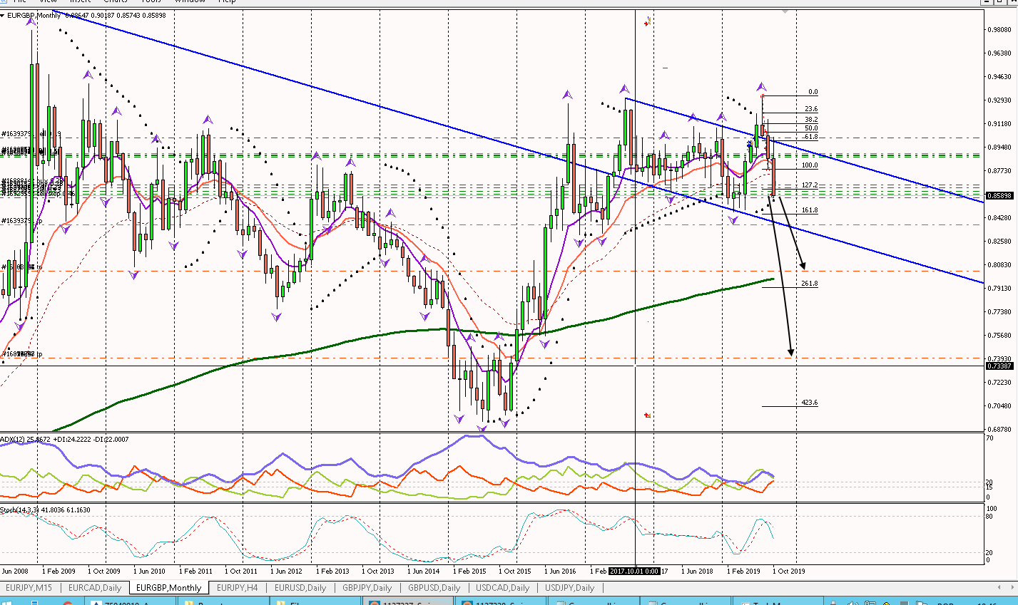The image size is (1018, 605).
Task: Click the 0.70480 price axis label
Action: pyautogui.click(x=999, y=406)
